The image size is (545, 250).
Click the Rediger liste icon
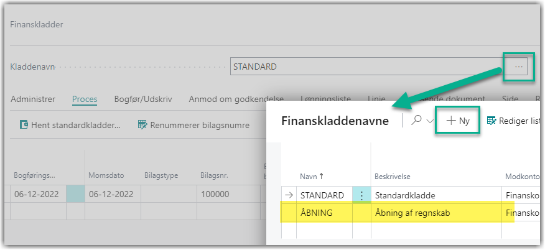pyautogui.click(x=491, y=121)
